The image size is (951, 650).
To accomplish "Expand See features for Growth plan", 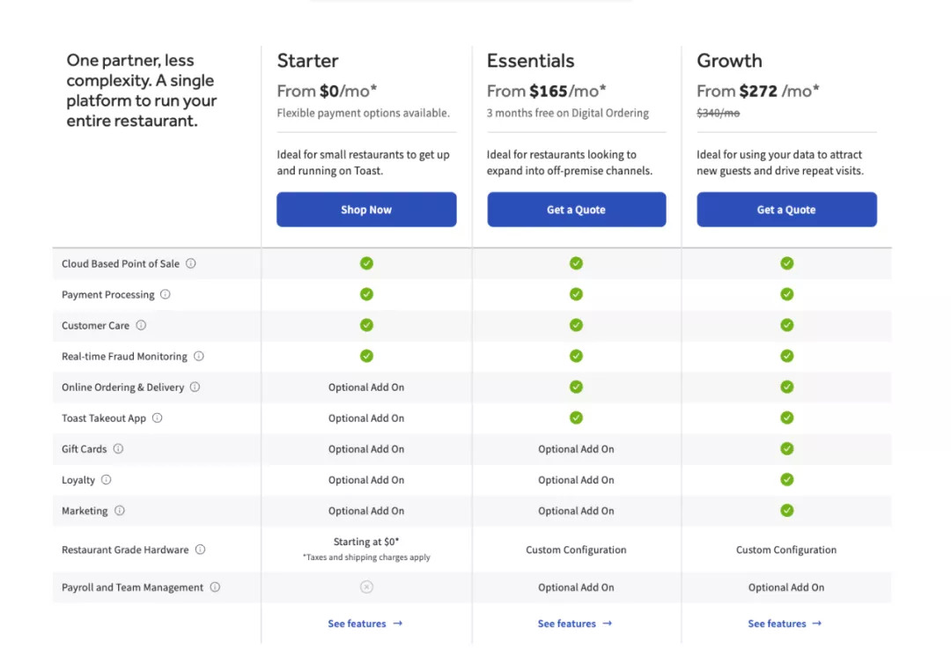I will [x=785, y=624].
